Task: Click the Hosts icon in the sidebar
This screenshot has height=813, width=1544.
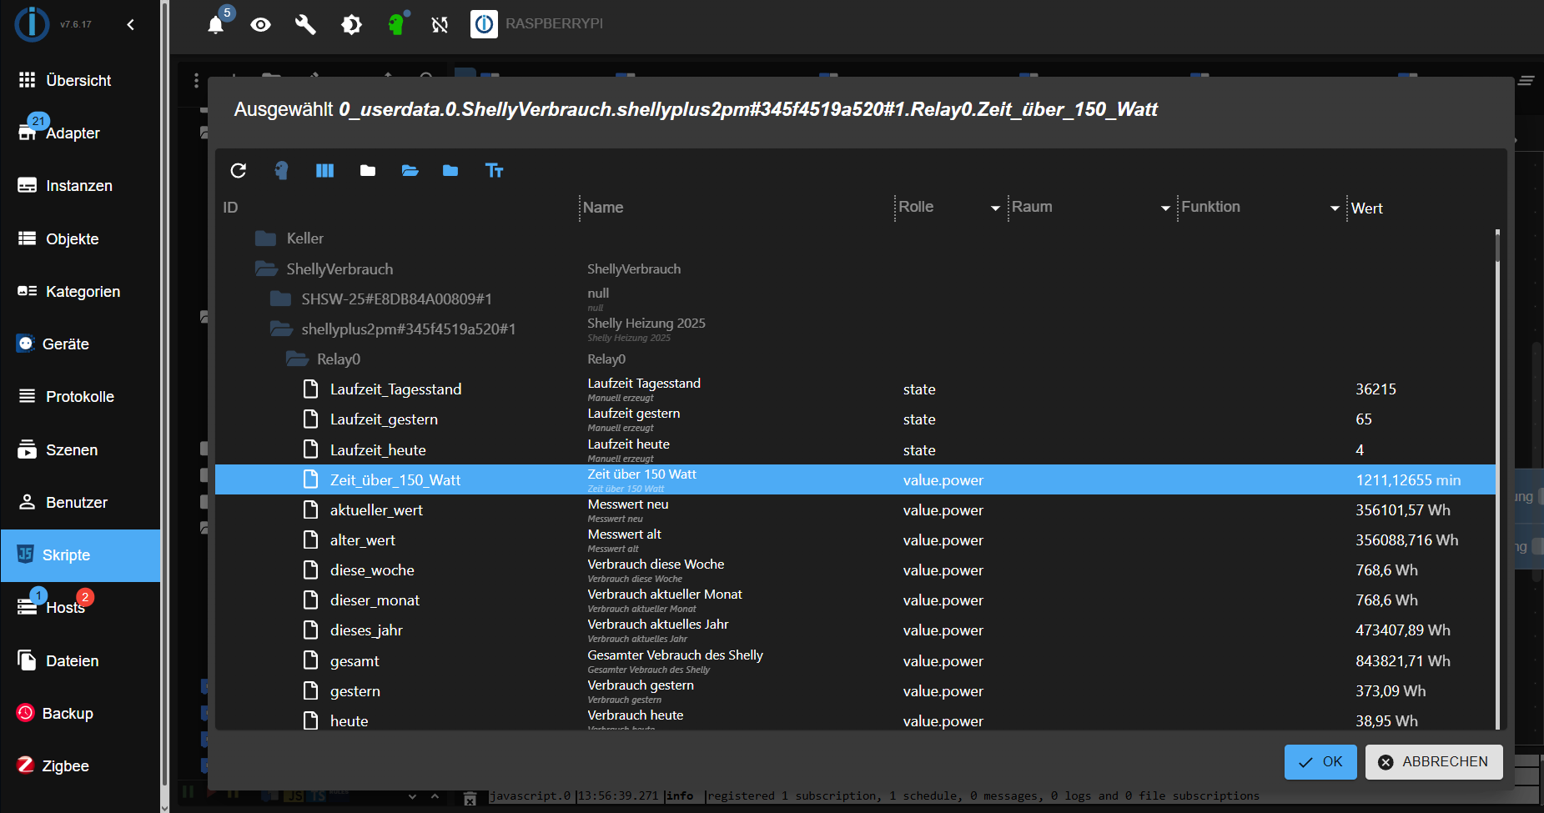Action: click(x=27, y=607)
